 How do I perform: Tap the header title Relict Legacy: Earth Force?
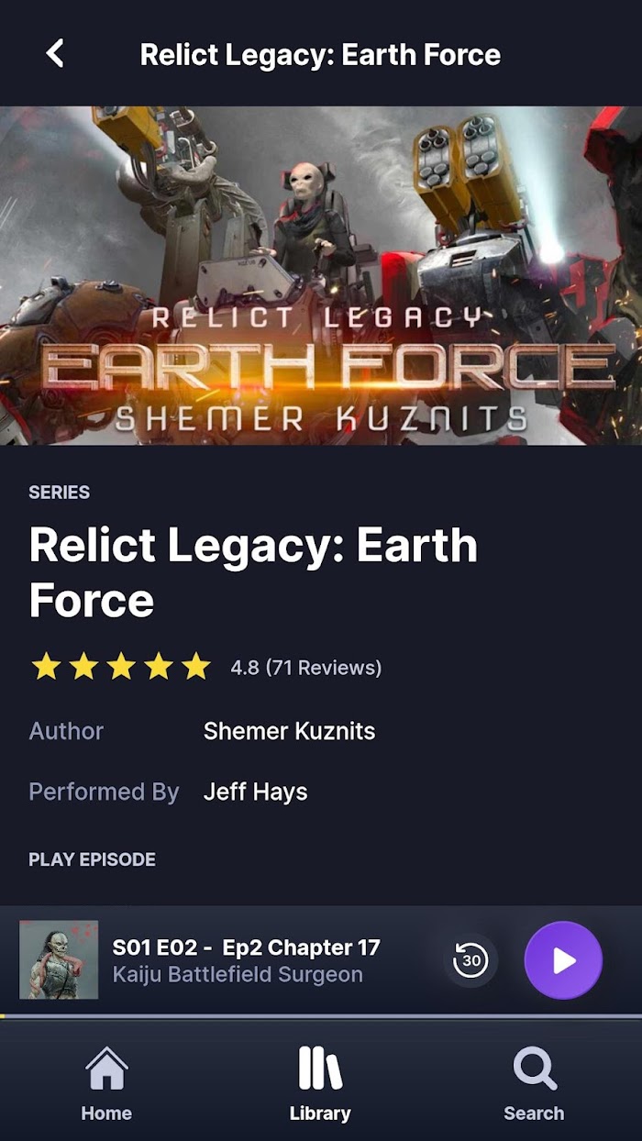click(x=320, y=54)
